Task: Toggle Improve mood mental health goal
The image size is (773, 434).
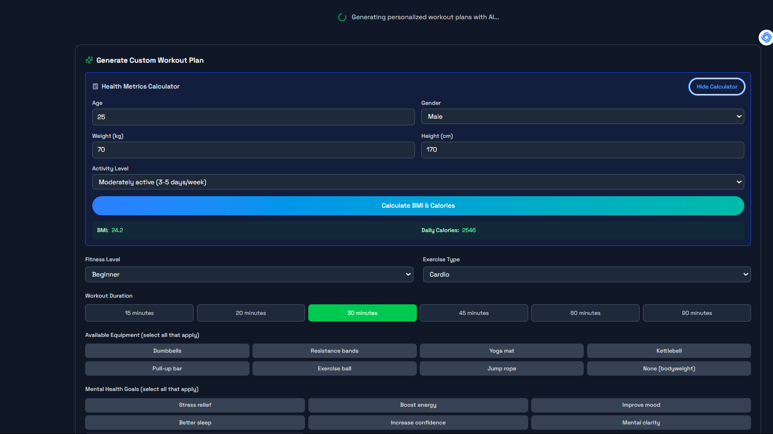Action: coord(641,405)
